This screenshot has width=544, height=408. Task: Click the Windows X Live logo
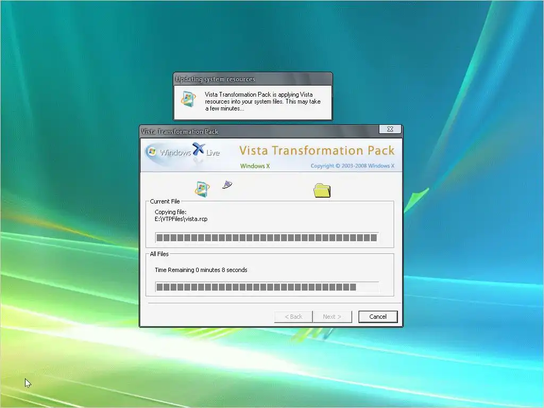[x=183, y=152]
